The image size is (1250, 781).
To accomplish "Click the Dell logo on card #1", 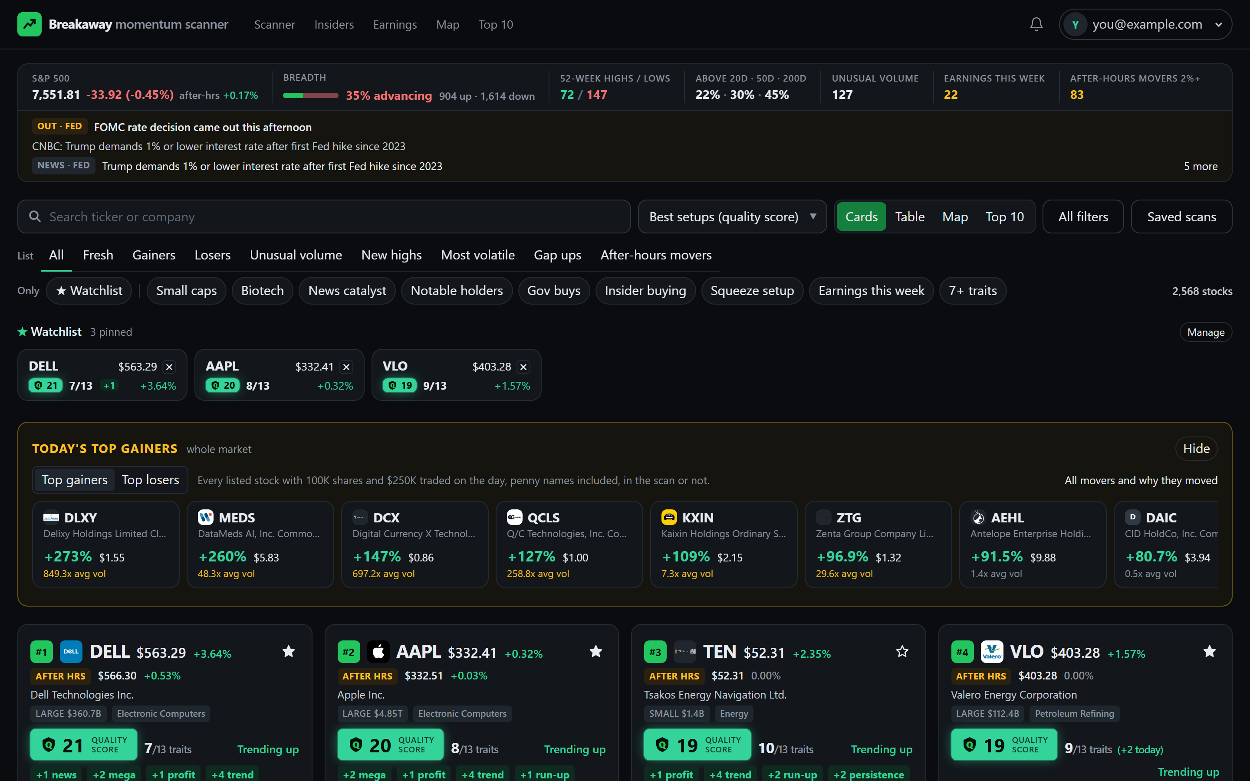I will [71, 652].
